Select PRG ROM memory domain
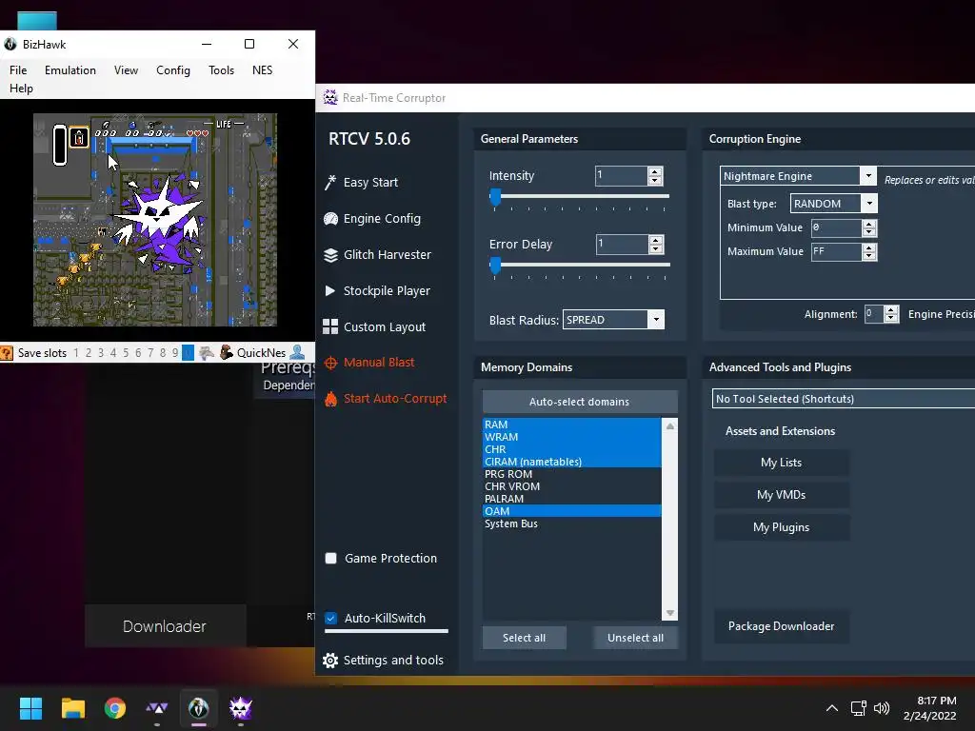 click(571, 474)
